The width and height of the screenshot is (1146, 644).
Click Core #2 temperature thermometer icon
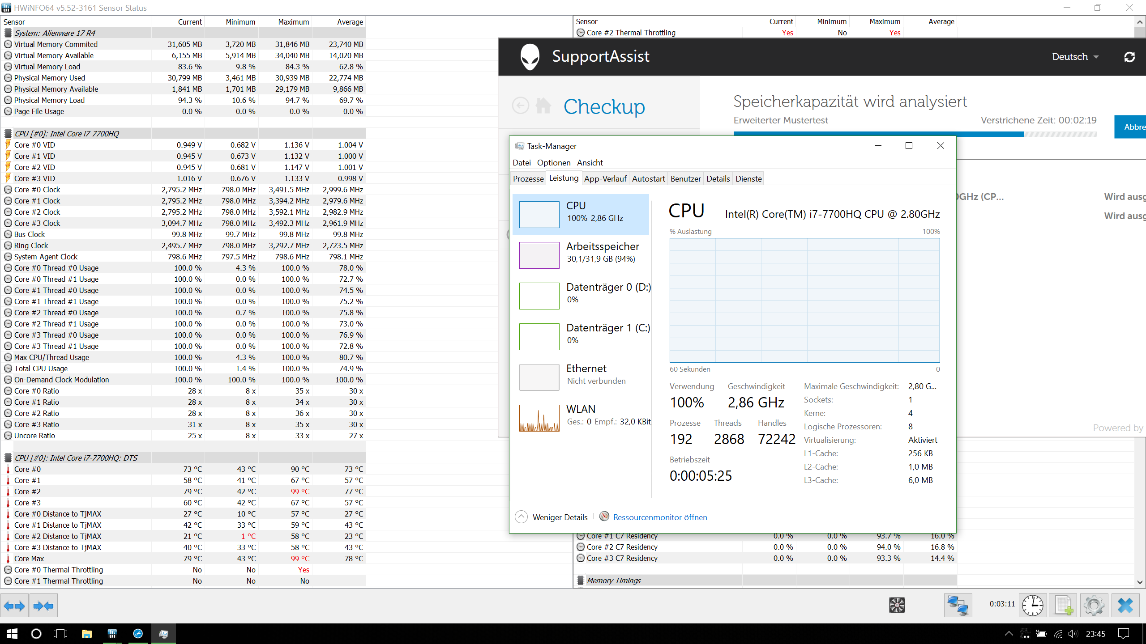pyautogui.click(x=8, y=491)
